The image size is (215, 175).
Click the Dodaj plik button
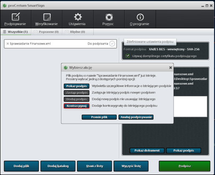pos(21,166)
